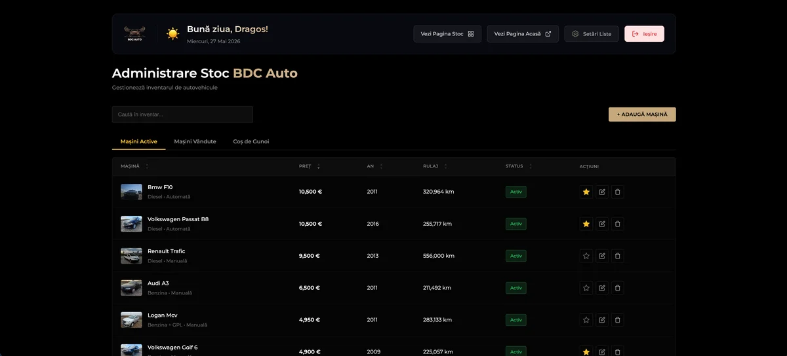Viewport: 787px width, 356px height.
Task: Sort table by Preț column
Action: pos(310,166)
